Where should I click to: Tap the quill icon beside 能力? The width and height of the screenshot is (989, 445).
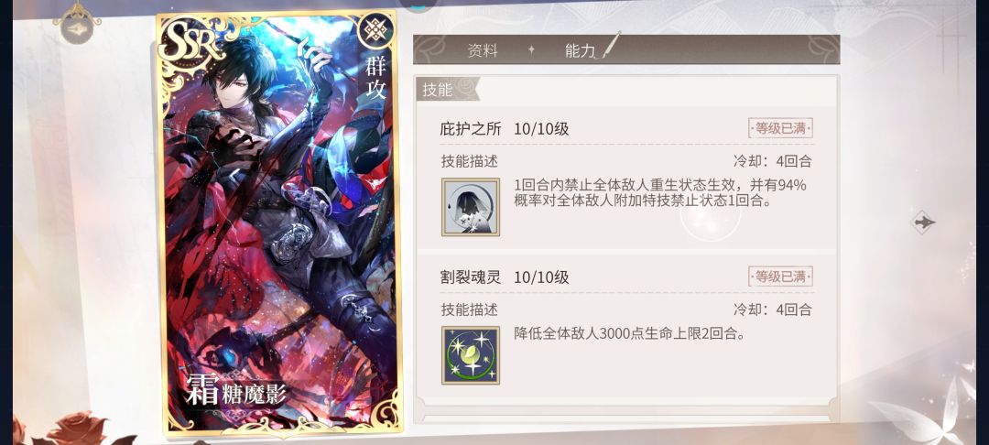tap(611, 45)
